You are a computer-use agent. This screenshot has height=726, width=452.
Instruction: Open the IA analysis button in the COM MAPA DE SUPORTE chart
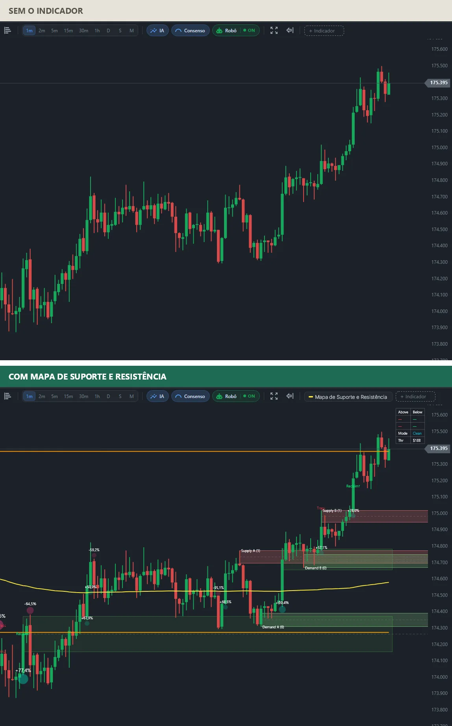[x=157, y=396]
